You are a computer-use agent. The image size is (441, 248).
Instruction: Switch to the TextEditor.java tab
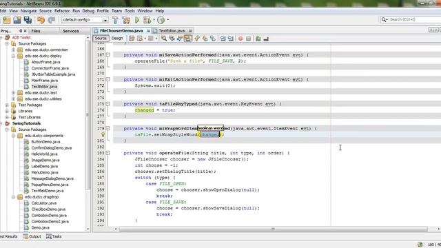(172, 30)
